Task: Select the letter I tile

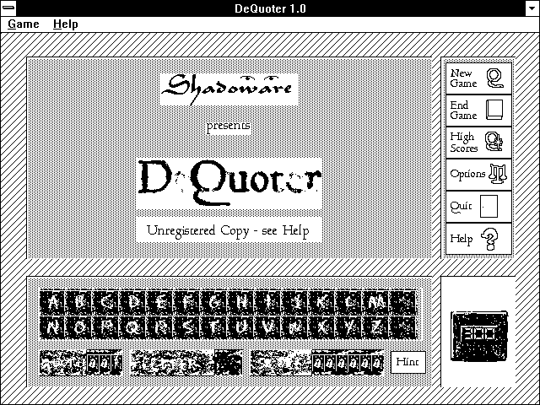Action: tap(267, 302)
